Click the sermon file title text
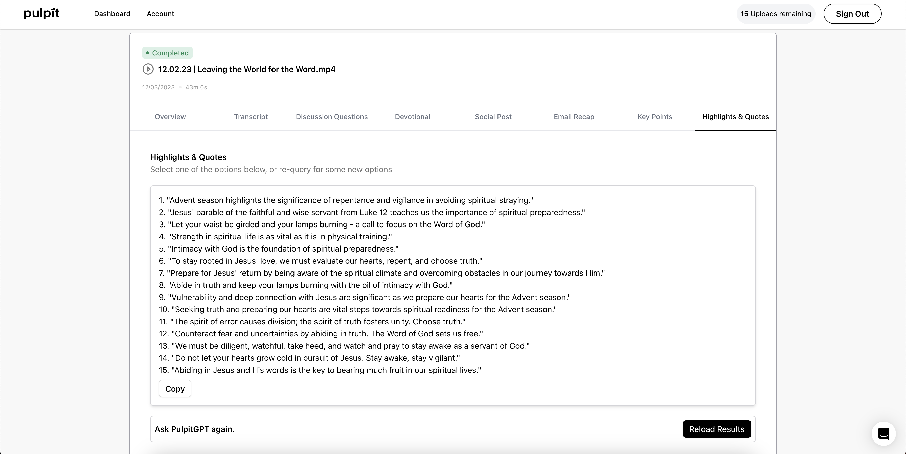906x454 pixels. [x=246, y=69]
